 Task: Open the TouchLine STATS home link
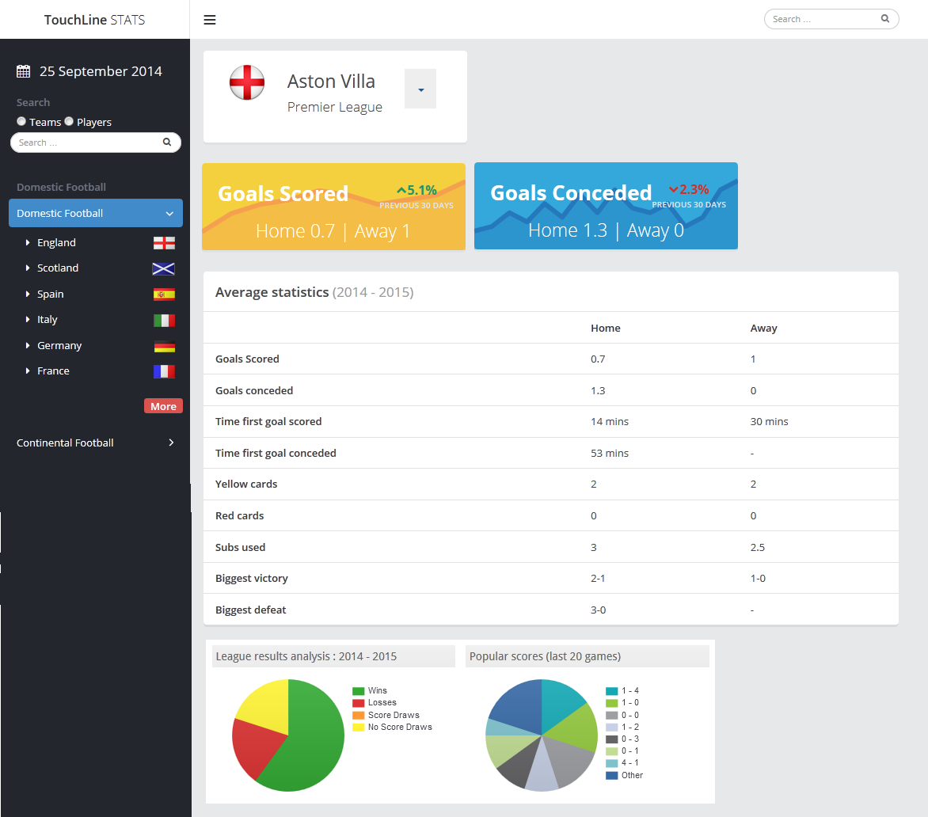click(95, 20)
